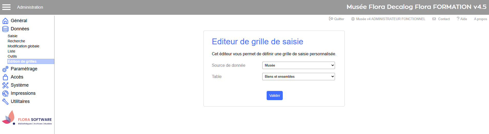
Task: Click the Utilitaires wrench icon
Action: 5,101
